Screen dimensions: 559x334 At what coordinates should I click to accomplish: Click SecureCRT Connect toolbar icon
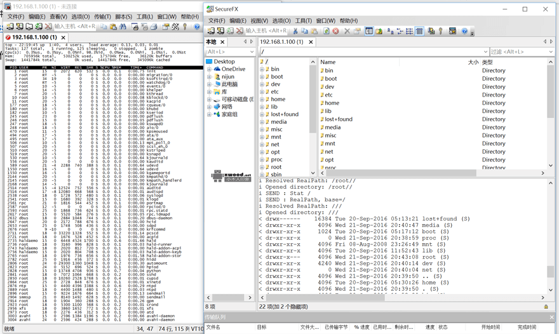(10, 27)
